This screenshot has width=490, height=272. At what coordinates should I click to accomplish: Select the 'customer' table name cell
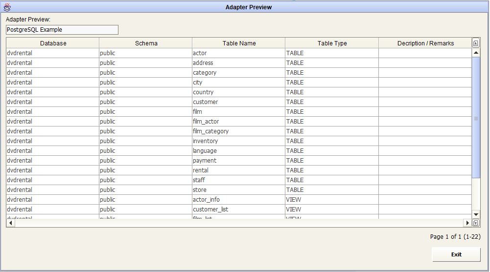[x=239, y=102]
